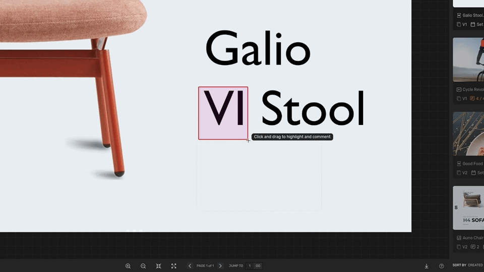Open the Cycle Revolution video thumbnail

click(468, 59)
